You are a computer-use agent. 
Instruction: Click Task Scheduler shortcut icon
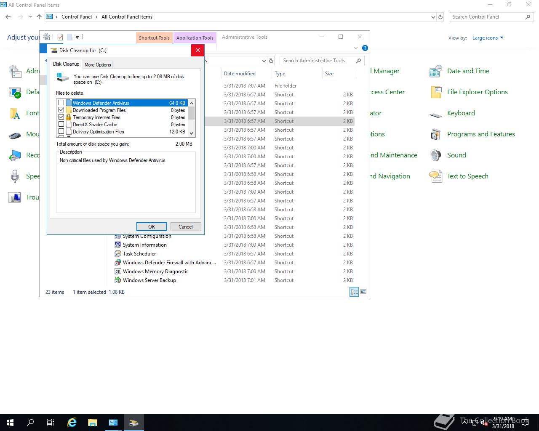[118, 254]
